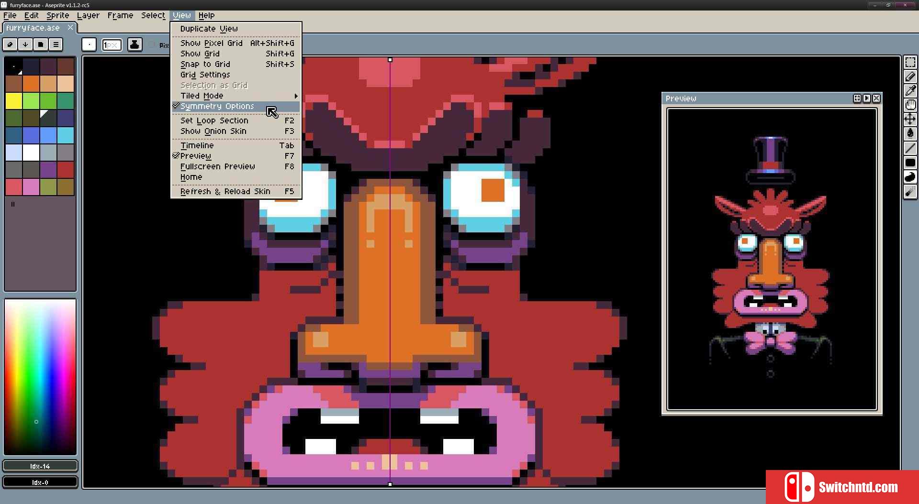Open the background color Idx-0 selector

pos(40,482)
